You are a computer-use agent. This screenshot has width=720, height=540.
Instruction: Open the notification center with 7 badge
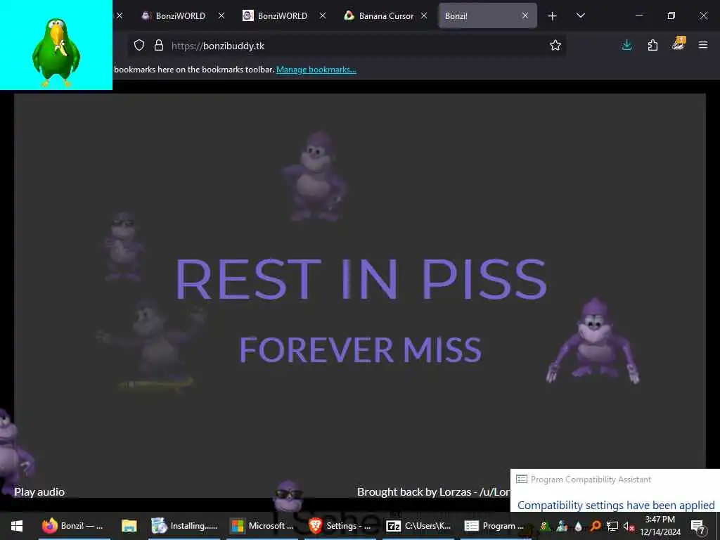click(698, 527)
